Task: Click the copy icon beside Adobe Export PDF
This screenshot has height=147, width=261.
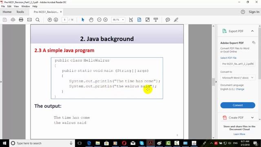Action: (254, 42)
